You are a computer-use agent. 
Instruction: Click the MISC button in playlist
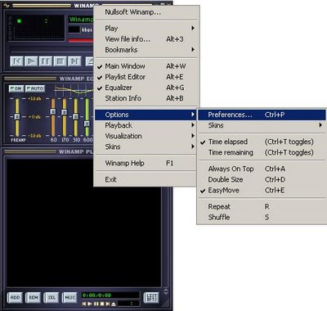[69, 298]
